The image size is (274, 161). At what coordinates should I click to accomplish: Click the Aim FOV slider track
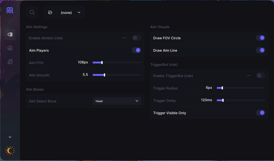(x=117, y=63)
